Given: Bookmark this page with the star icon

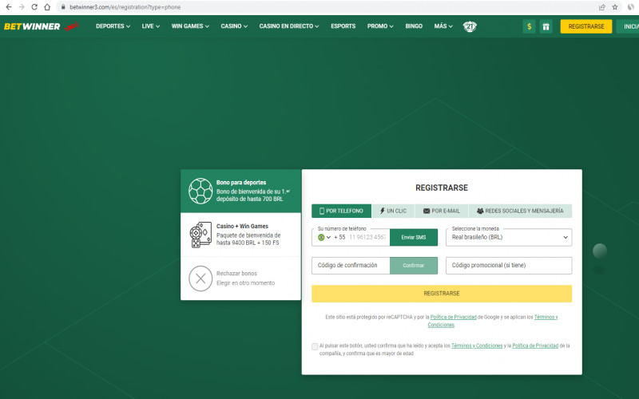Looking at the screenshot, I should click(615, 7).
